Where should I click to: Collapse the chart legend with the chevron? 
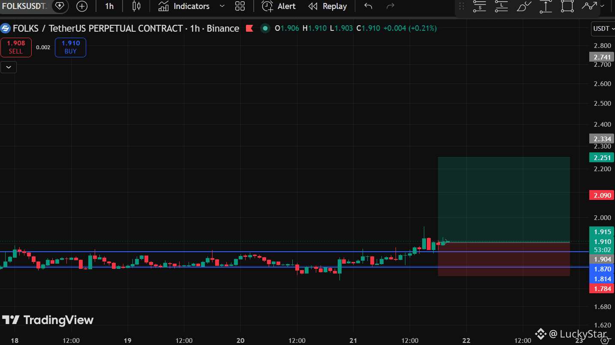click(x=9, y=67)
